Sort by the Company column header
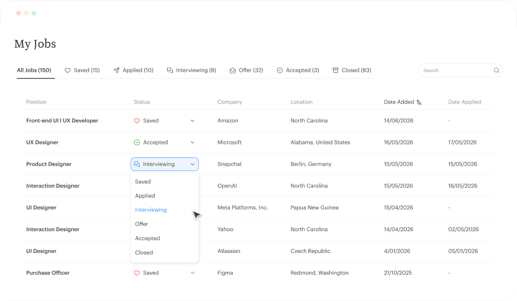 coord(229,102)
